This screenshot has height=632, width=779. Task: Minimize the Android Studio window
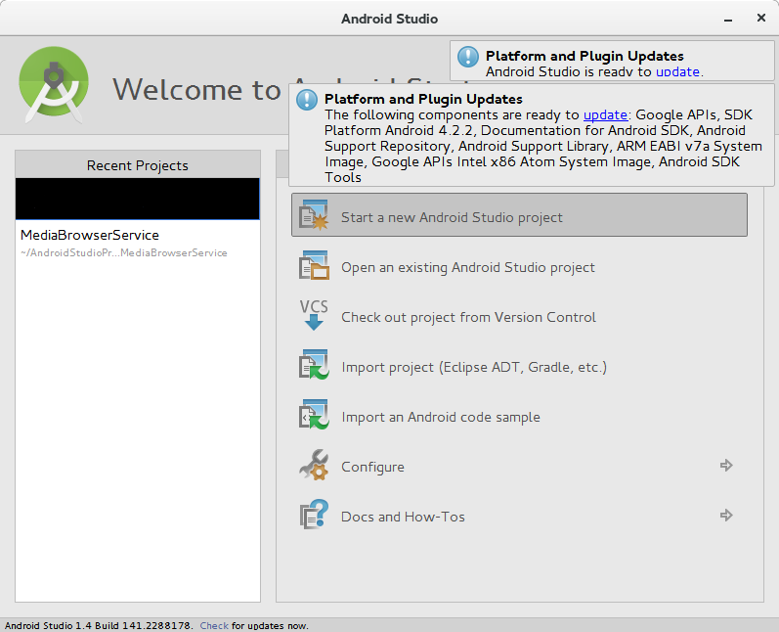coord(728,19)
